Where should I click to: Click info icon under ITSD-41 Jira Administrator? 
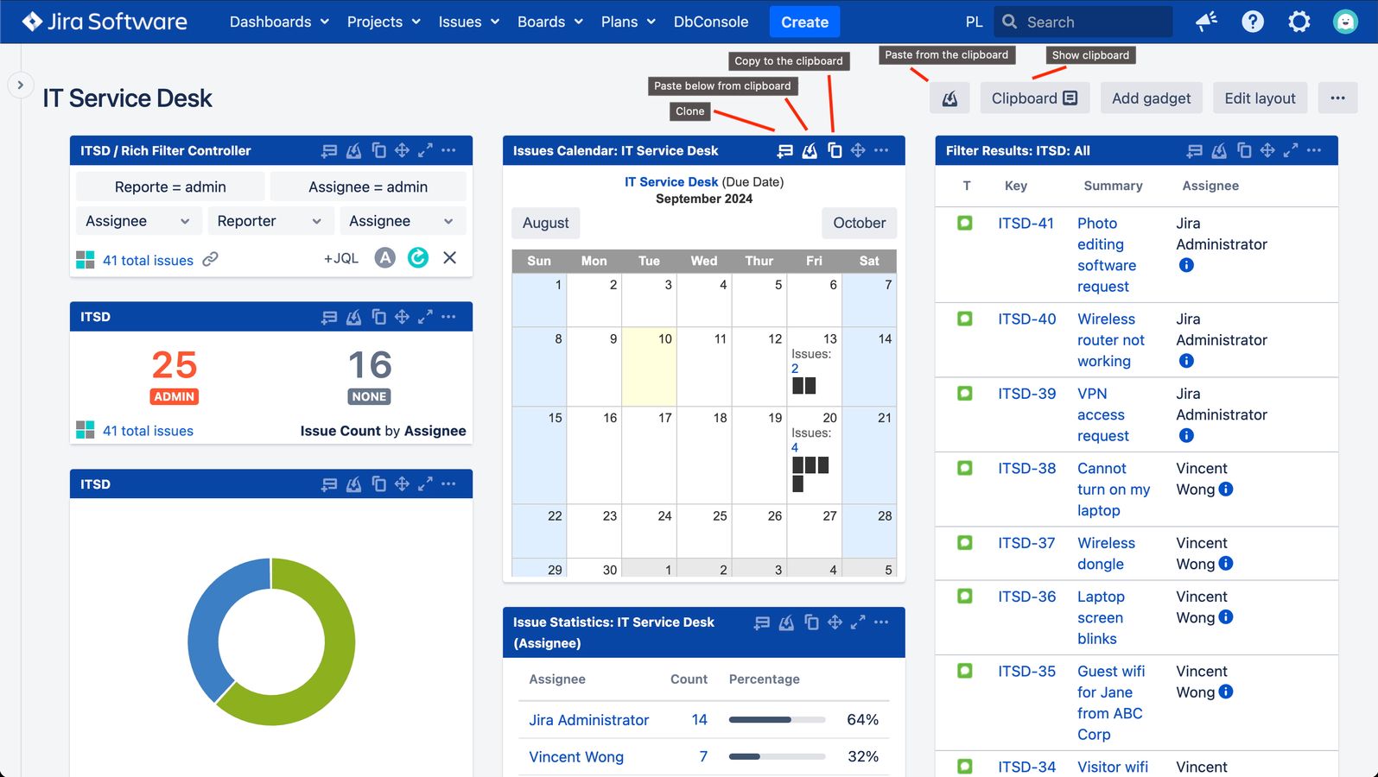pyautogui.click(x=1186, y=266)
